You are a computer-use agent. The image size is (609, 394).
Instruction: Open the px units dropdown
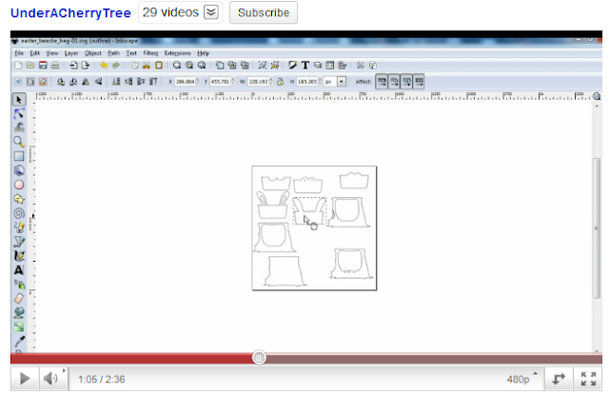pos(342,82)
